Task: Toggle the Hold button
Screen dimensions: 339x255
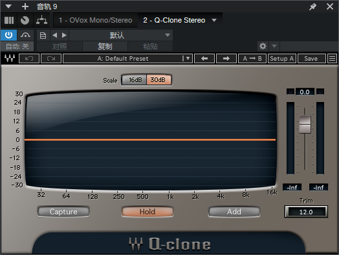Action: (148, 212)
